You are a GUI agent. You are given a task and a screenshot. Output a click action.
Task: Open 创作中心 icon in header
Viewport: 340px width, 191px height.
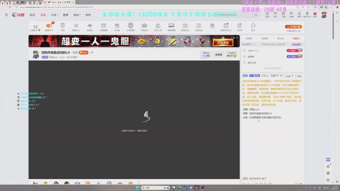[x=307, y=14]
